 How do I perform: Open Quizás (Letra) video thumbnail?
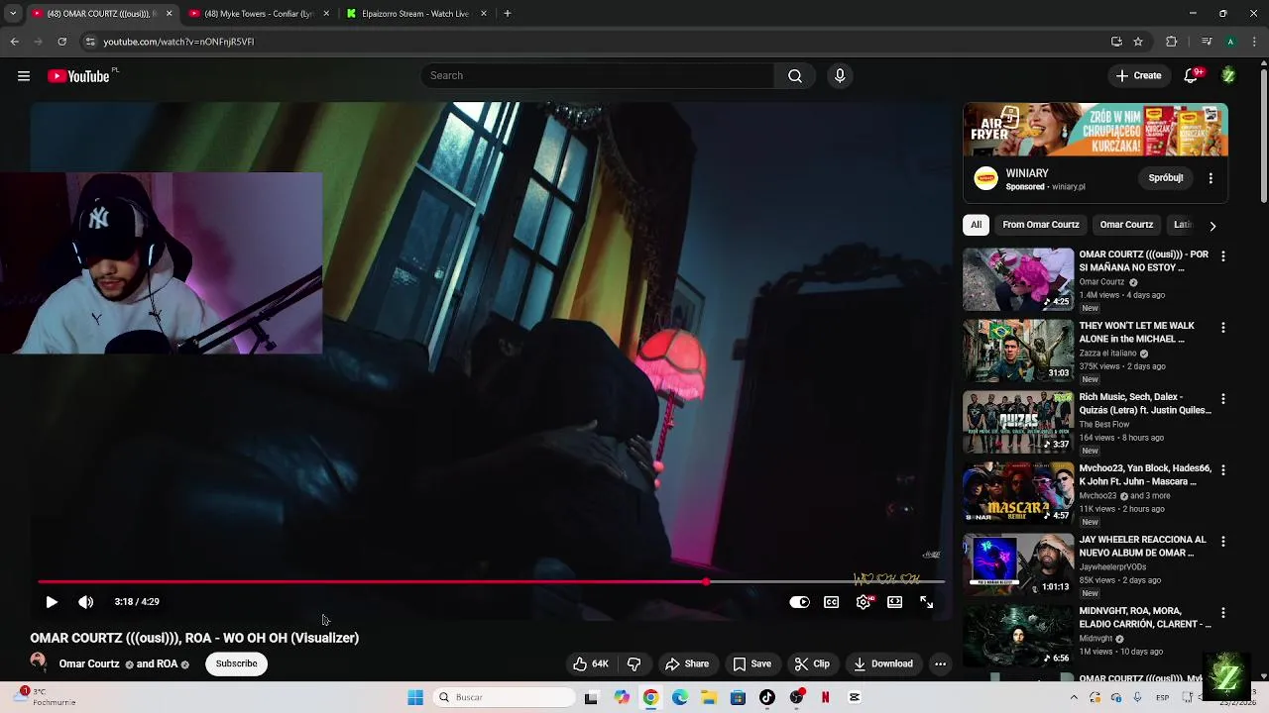(x=1018, y=422)
